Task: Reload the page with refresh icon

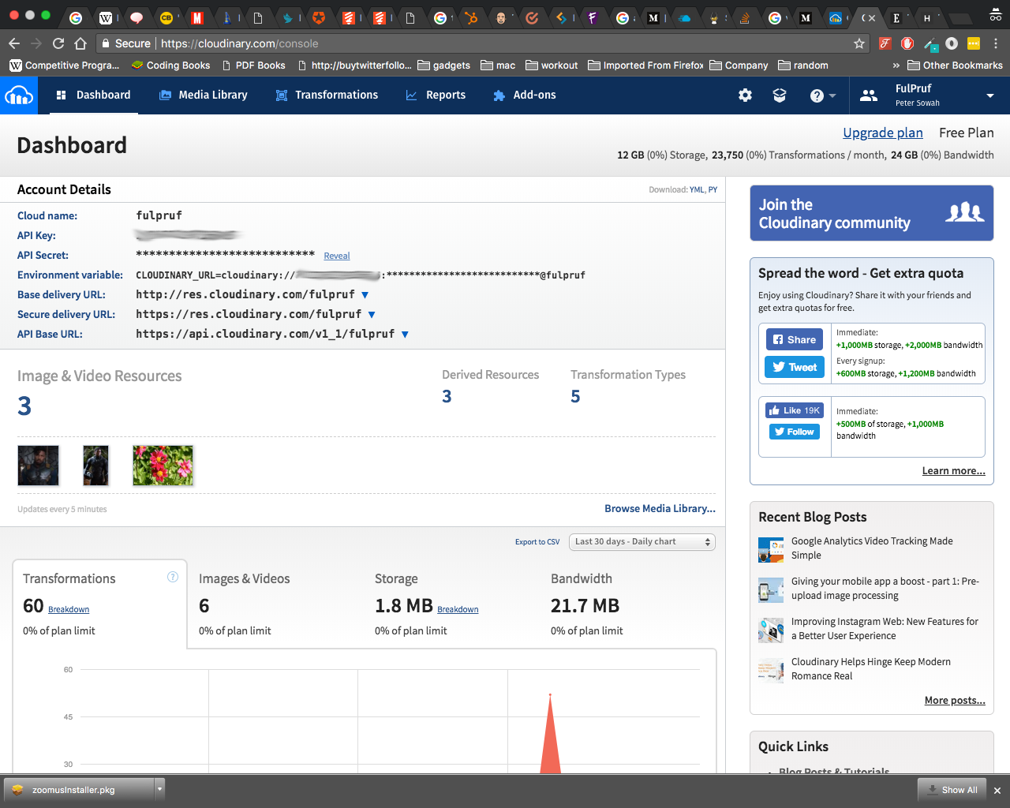Action: pos(58,43)
